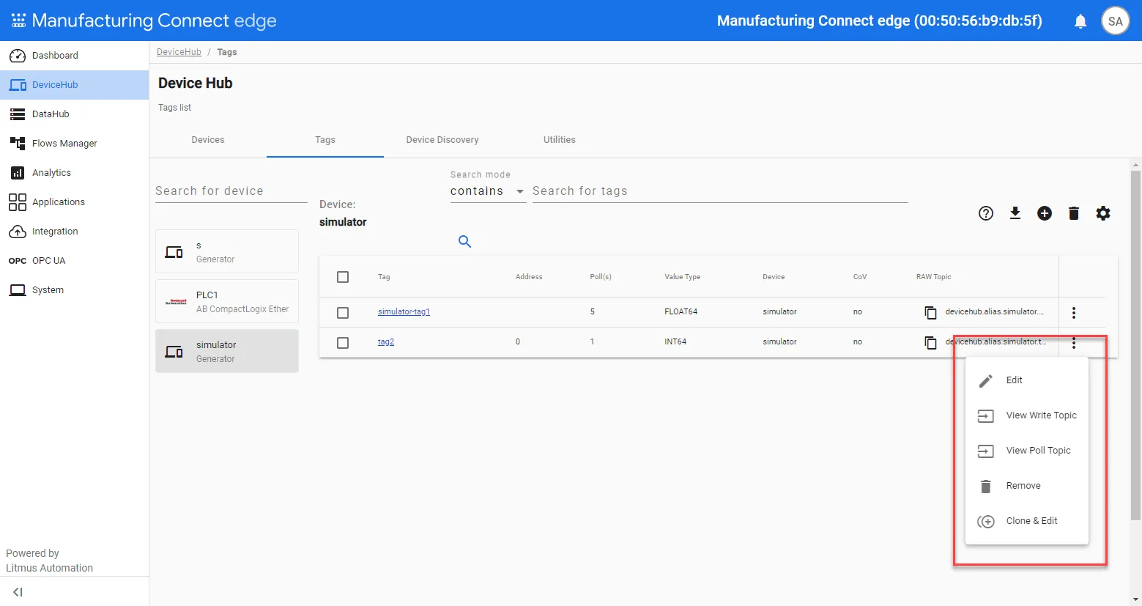This screenshot has height=606, width=1142.
Task: Open more options for tag2 row
Action: 1074,343
